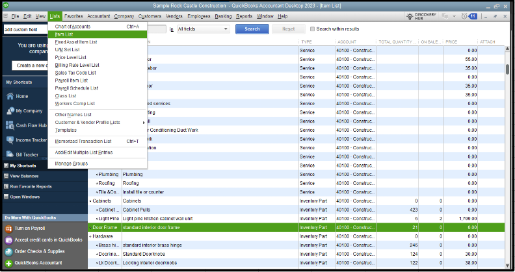Image resolution: width=515 pixels, height=272 pixels.
Task: Open the reminders clock icon
Action: 464,16
